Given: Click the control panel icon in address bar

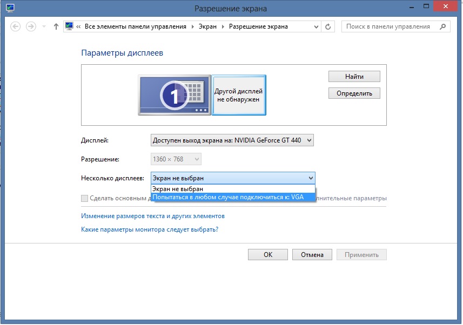Looking at the screenshot, I should pos(69,26).
